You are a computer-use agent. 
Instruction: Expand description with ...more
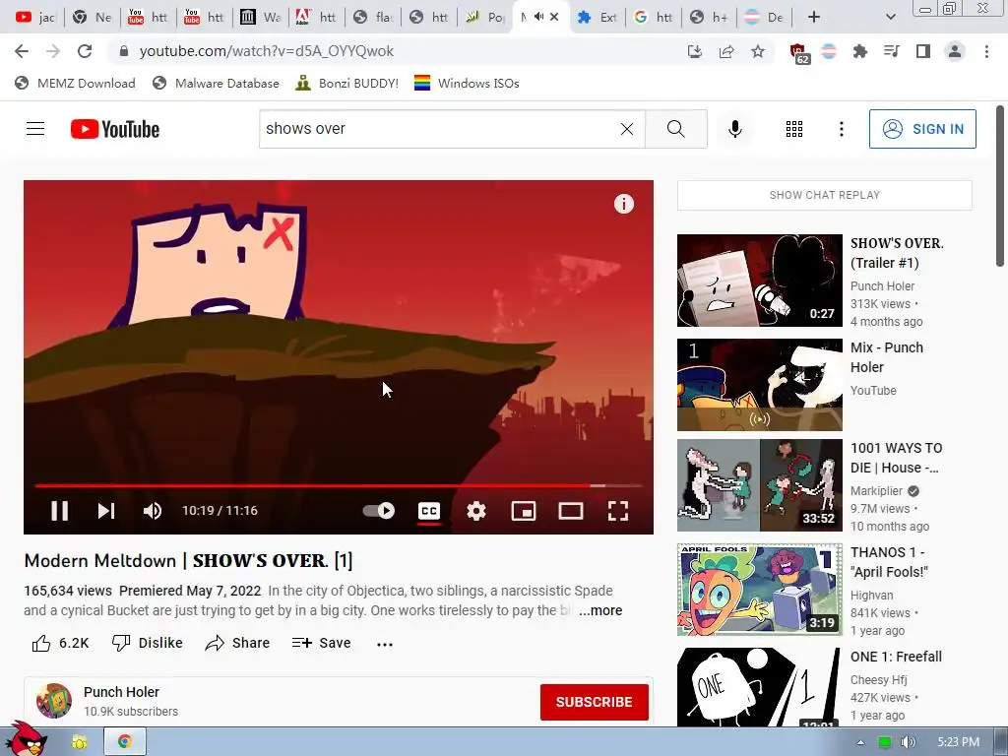pos(600,610)
